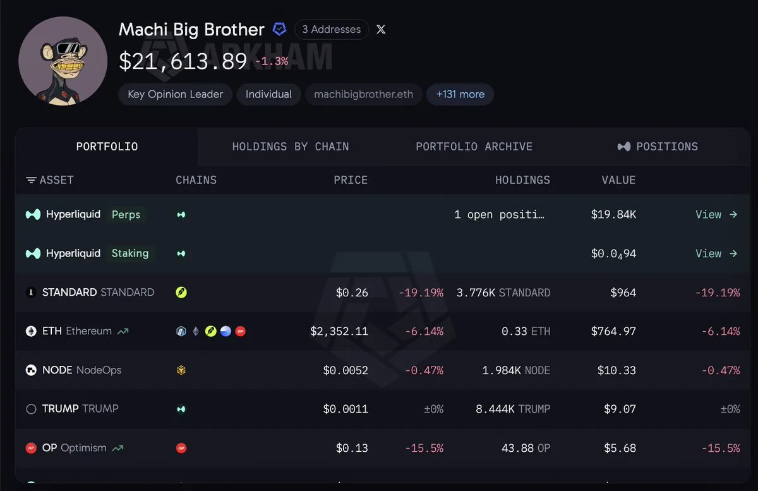Click the CHAINS column header
758x491 pixels.
(196, 180)
